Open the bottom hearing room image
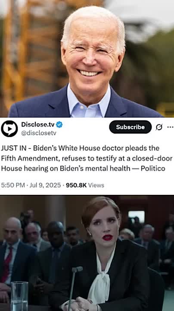174x311 pixels. point(87,253)
